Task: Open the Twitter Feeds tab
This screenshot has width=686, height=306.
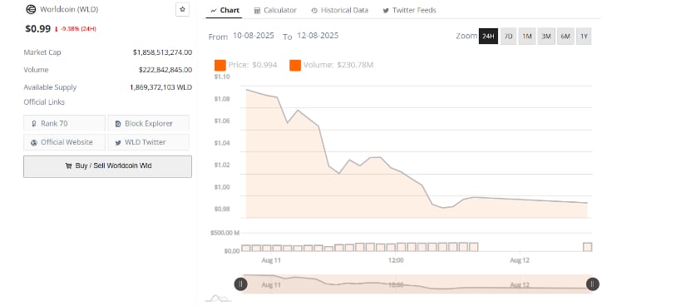Action: pyautogui.click(x=409, y=10)
